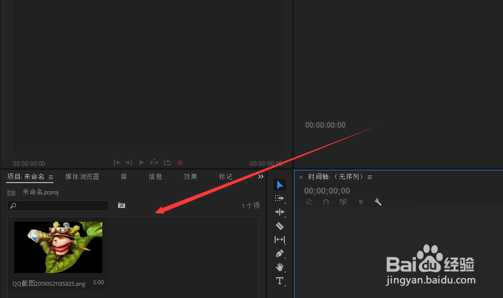Image resolution: width=503 pixels, height=298 pixels.
Task: Switch to the 库 tab
Action: pos(124,176)
